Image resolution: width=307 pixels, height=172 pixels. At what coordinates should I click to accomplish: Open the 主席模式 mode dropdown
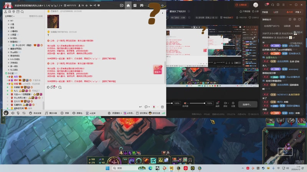coord(10,16)
